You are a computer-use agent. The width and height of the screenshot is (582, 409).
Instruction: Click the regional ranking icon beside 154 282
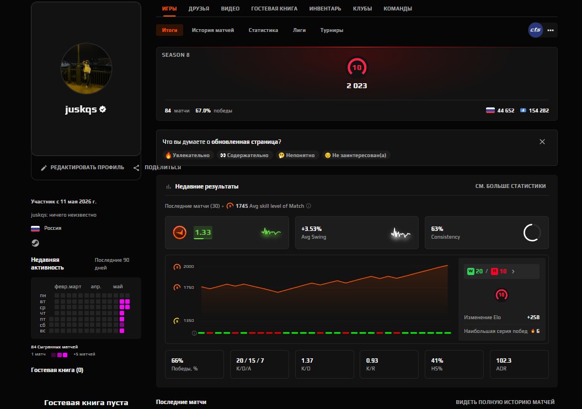(x=523, y=110)
